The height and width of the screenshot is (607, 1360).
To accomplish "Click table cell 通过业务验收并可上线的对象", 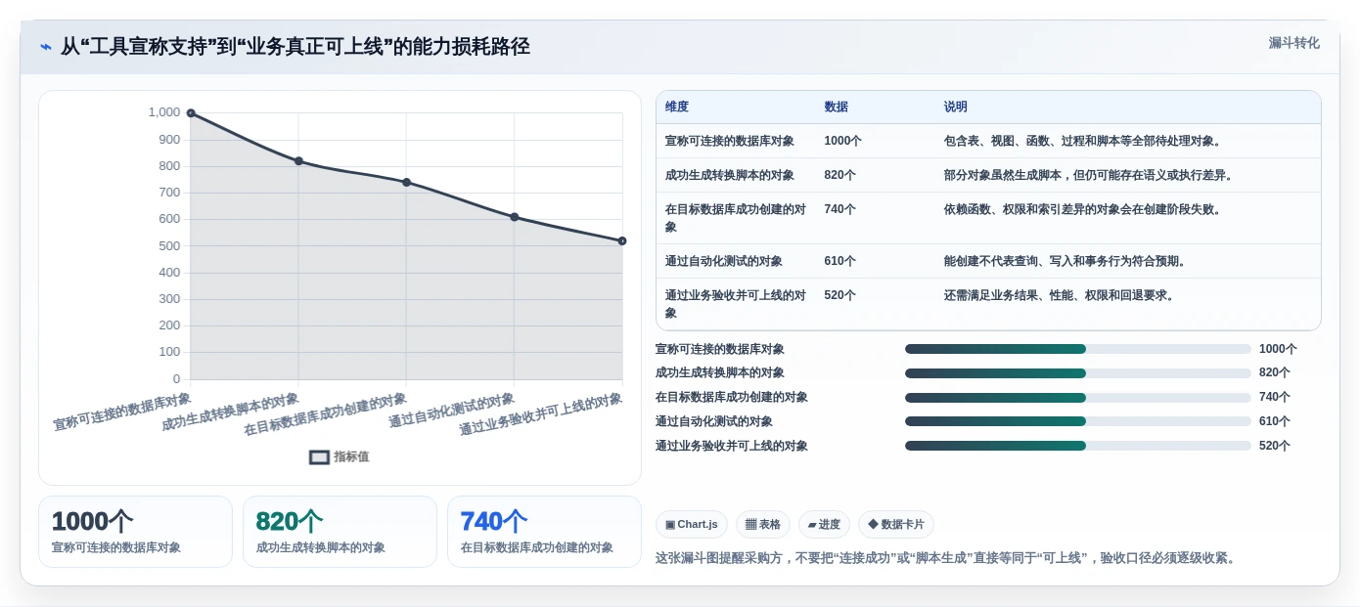I will 736,304.
